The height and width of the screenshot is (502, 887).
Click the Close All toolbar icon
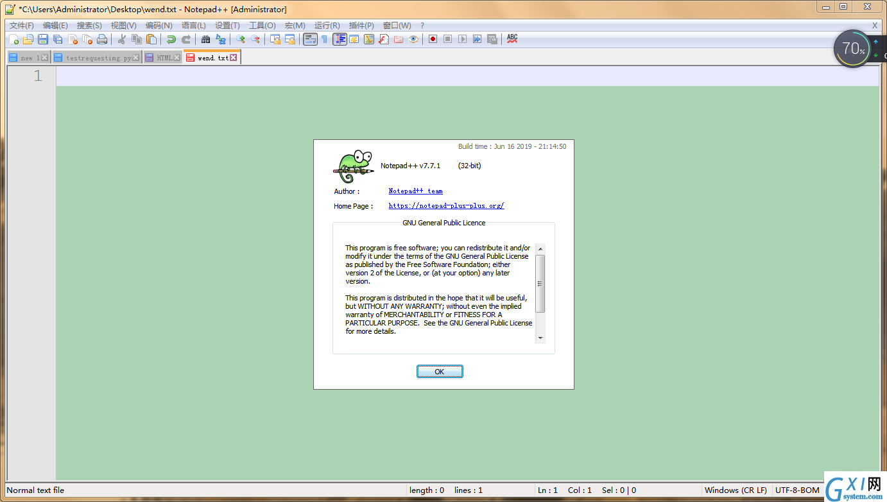(x=87, y=39)
